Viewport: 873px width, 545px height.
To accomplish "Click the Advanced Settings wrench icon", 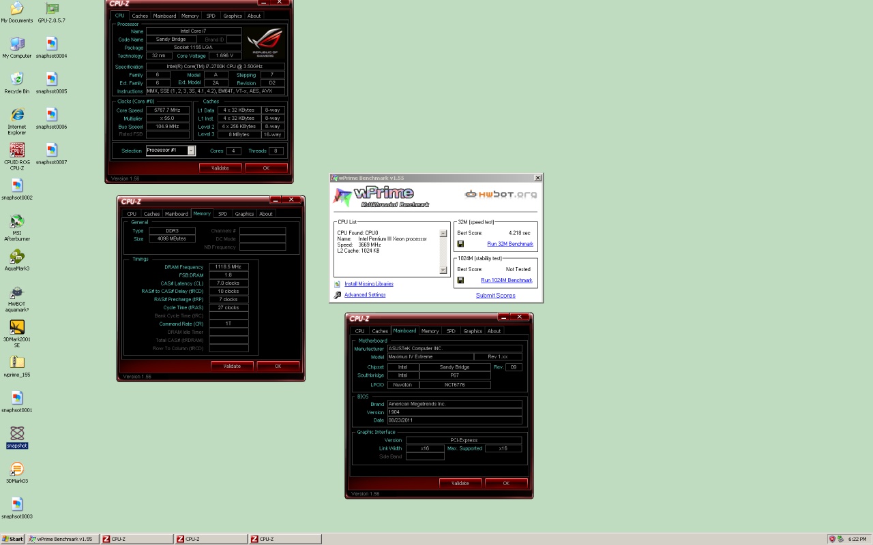I will pos(337,295).
